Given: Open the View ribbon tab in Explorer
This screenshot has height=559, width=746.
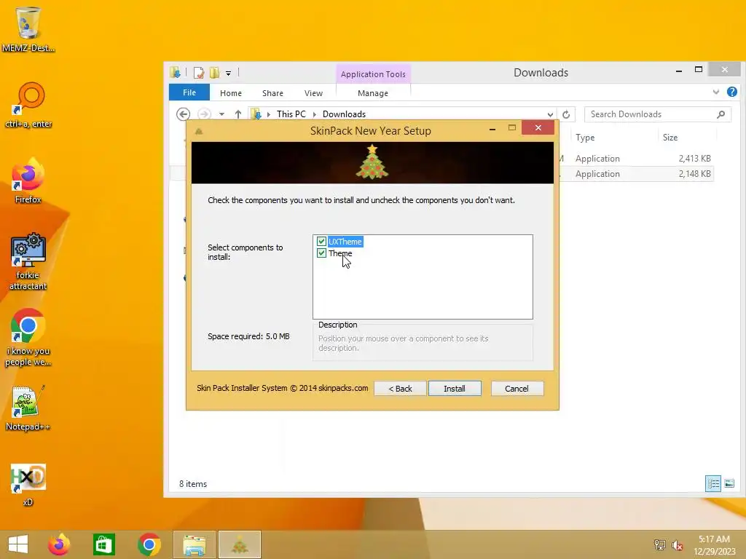Looking at the screenshot, I should click(x=313, y=93).
